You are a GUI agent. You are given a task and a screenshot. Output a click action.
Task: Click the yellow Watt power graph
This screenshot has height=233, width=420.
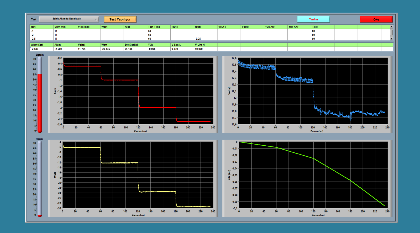tap(138, 175)
